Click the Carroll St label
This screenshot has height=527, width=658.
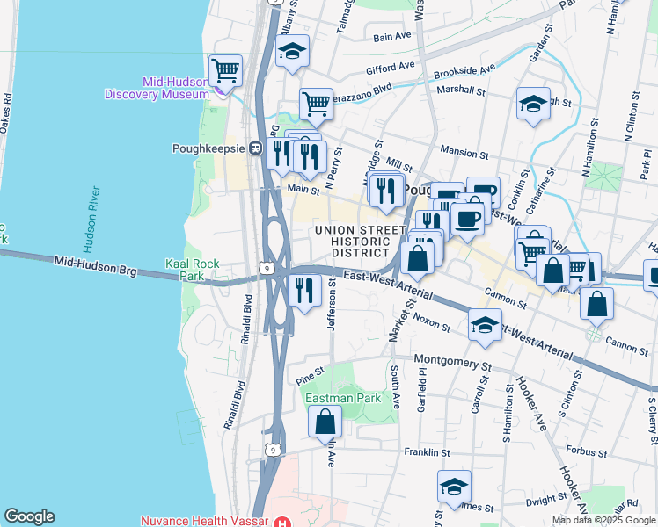[480, 394]
